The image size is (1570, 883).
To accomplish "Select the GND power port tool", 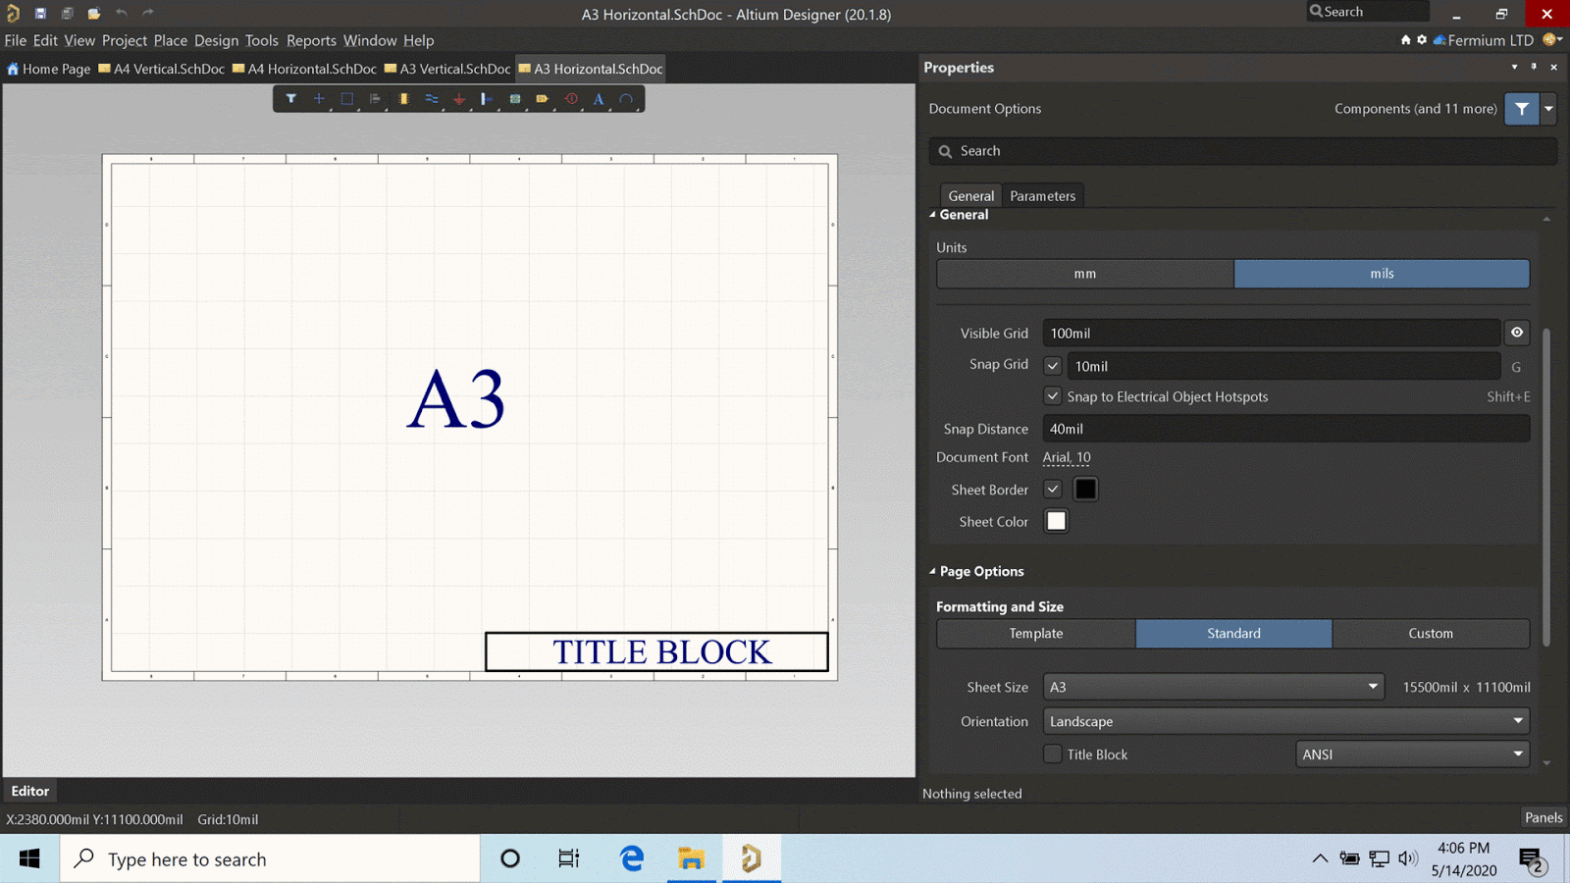I will click(x=459, y=99).
